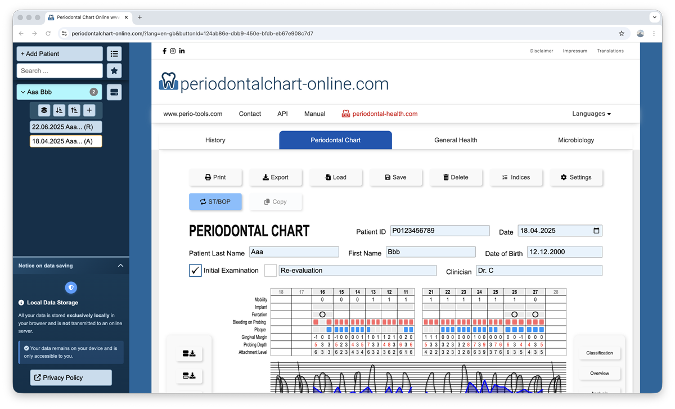Sort charts in ascending order
675x409 pixels.
click(74, 110)
